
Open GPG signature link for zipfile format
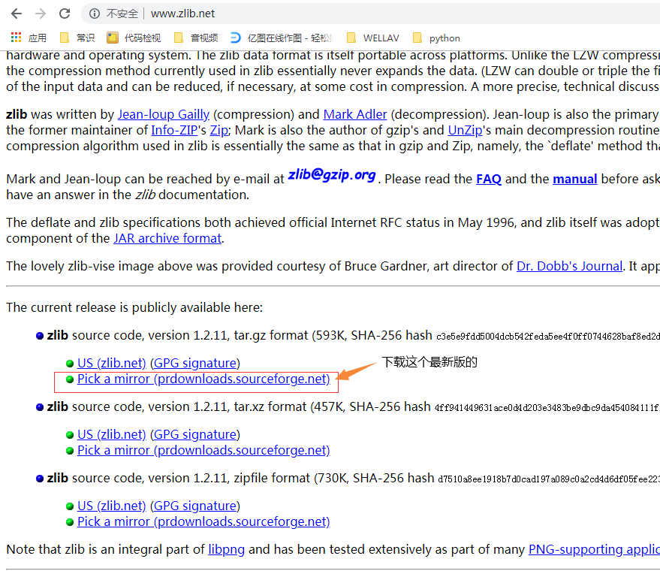[195, 506]
